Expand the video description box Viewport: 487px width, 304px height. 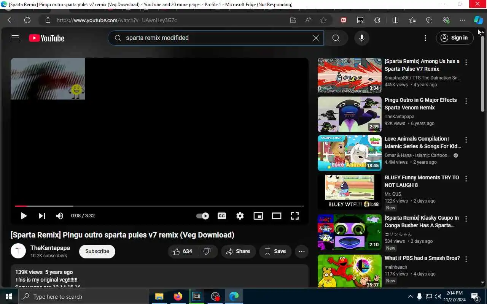[159, 276]
